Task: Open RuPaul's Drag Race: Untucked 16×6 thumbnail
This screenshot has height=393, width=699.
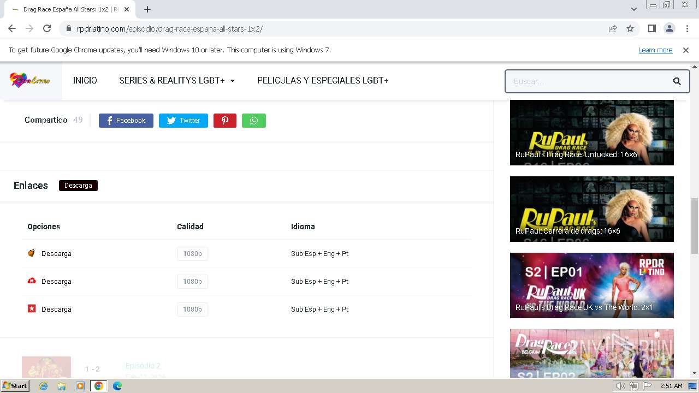Action: tap(592, 133)
